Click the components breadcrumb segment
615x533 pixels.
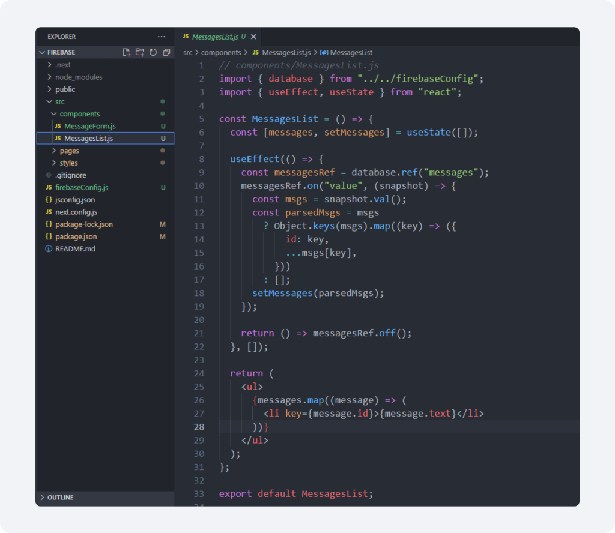coord(221,52)
